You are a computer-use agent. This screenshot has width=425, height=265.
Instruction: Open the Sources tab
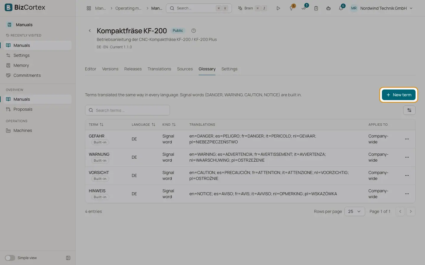click(x=185, y=69)
